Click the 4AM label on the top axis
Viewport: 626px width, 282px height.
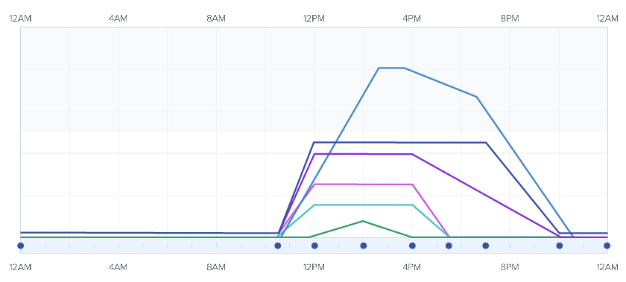pos(118,19)
